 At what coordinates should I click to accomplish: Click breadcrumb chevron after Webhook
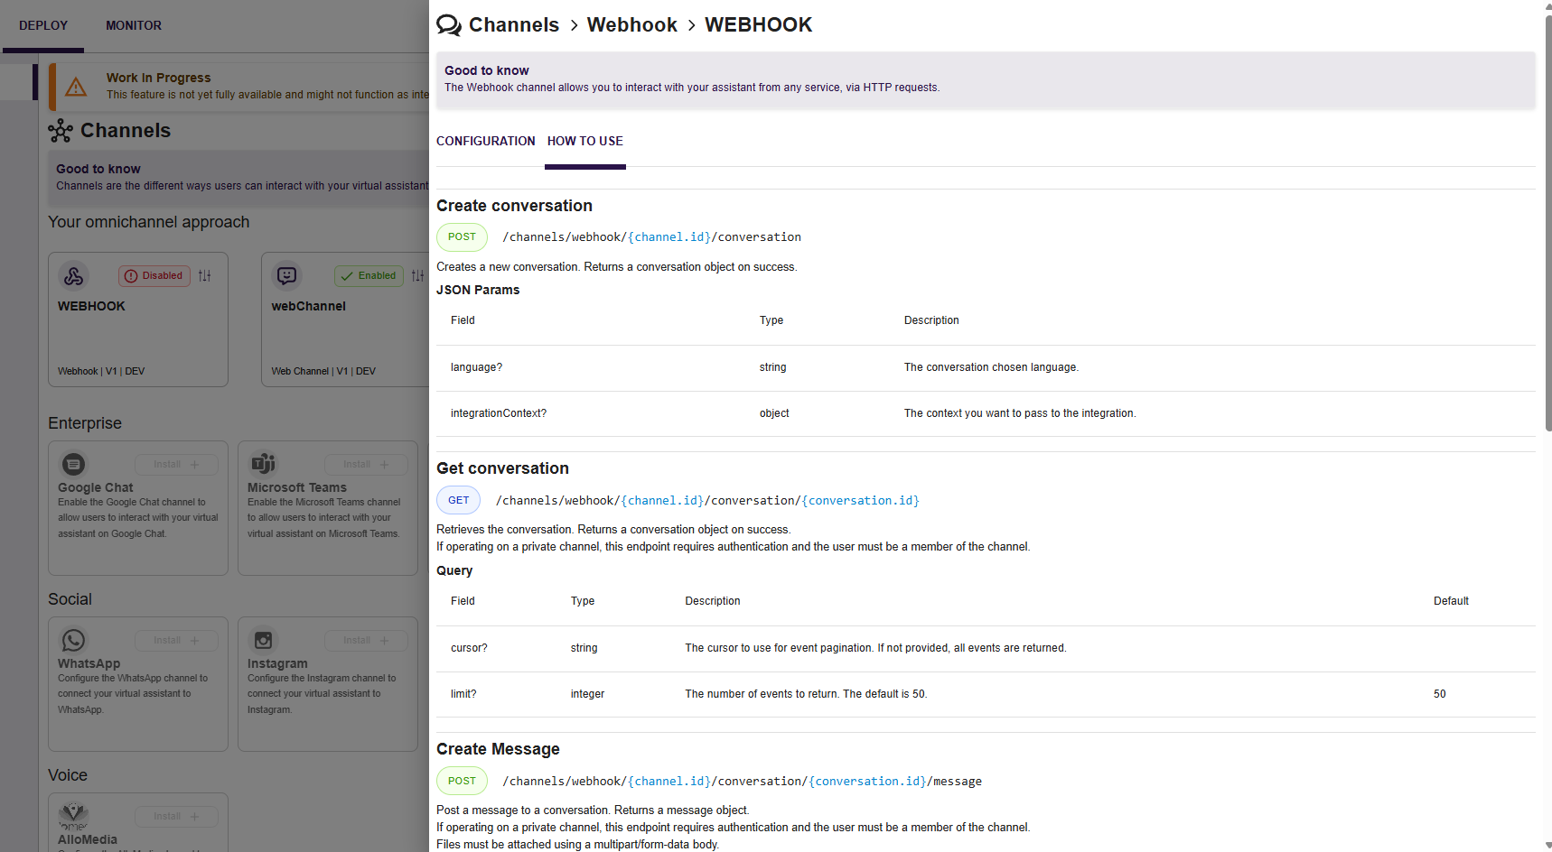(x=691, y=25)
